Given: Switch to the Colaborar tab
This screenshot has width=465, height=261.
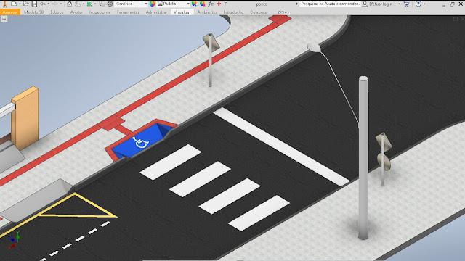Looking at the screenshot, I should [x=259, y=12].
